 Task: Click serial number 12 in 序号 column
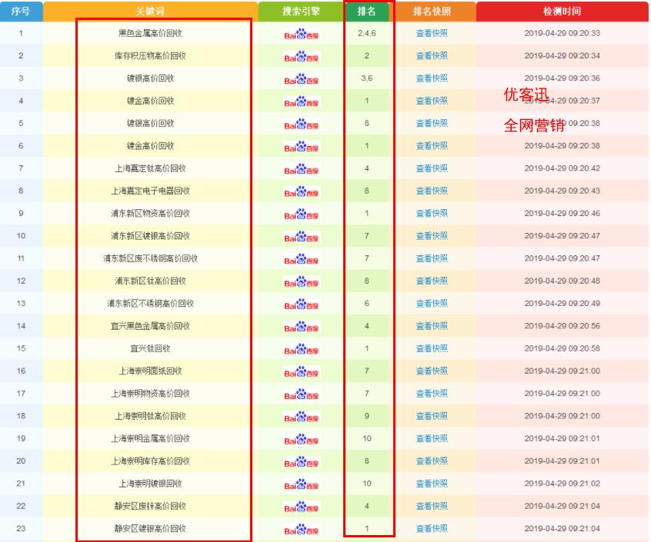tap(21, 281)
